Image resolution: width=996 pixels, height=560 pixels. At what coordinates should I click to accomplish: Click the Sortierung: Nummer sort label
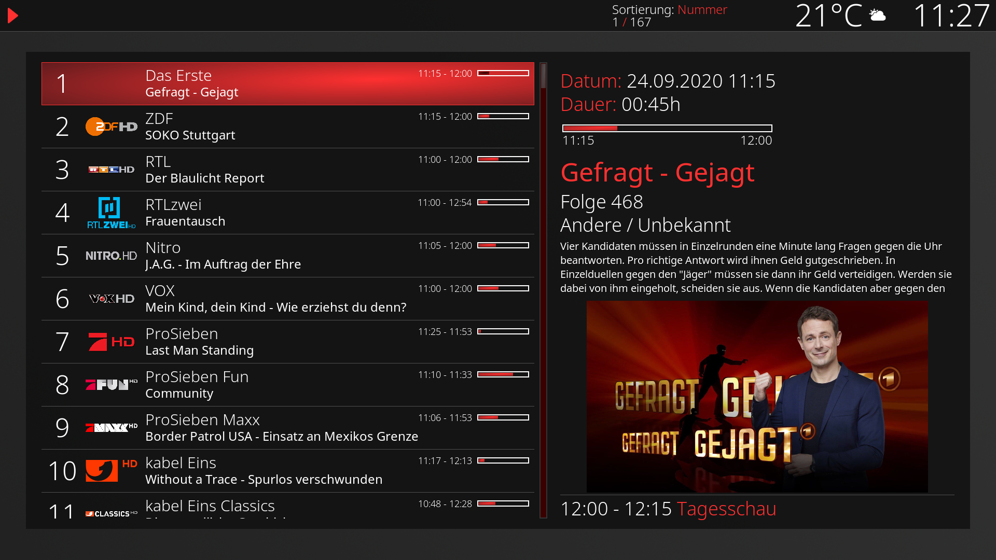pos(670,9)
